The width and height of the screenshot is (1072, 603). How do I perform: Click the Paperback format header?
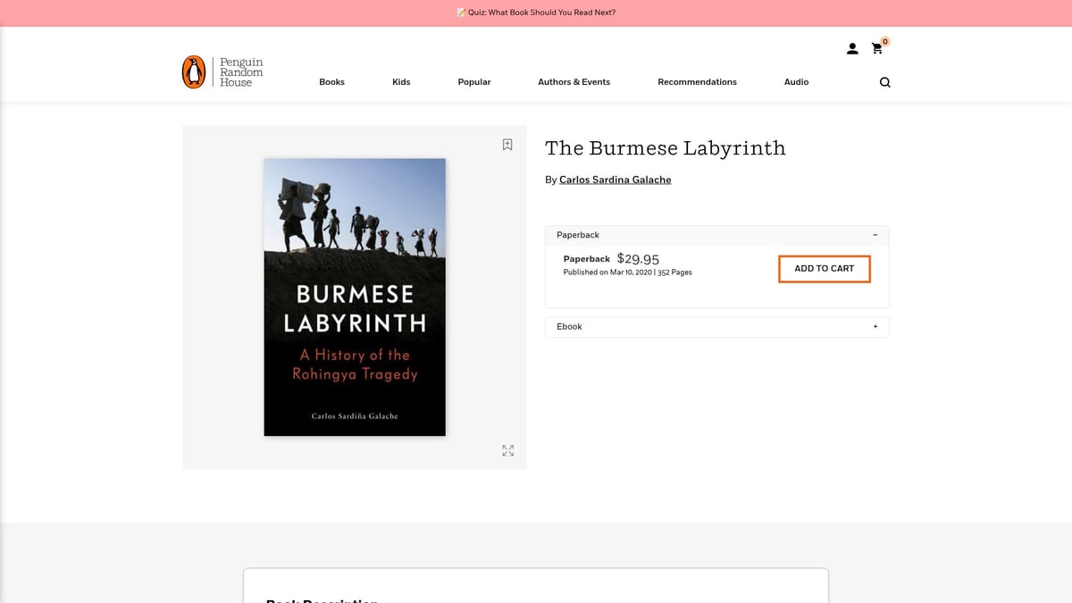tap(716, 235)
